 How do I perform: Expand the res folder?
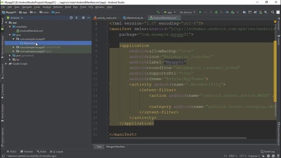10,60
